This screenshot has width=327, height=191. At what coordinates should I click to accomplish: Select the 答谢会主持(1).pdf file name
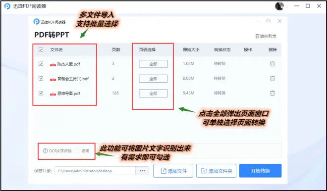[73, 79]
